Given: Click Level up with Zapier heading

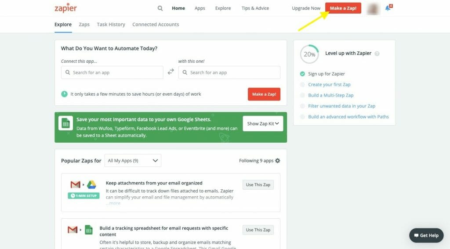Looking at the screenshot, I should click(348, 54).
